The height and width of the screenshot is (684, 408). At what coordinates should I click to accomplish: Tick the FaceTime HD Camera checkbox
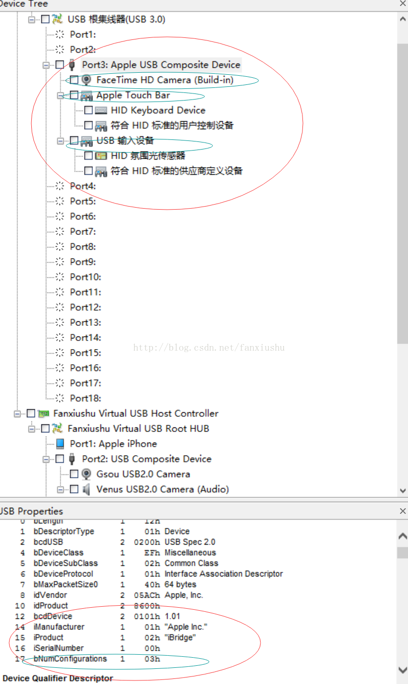click(x=74, y=80)
